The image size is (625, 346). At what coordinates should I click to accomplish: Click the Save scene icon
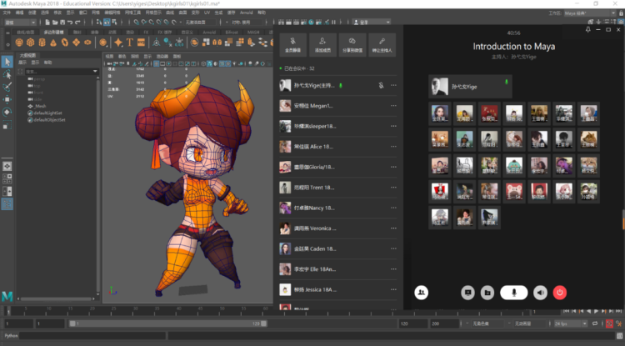62,23
